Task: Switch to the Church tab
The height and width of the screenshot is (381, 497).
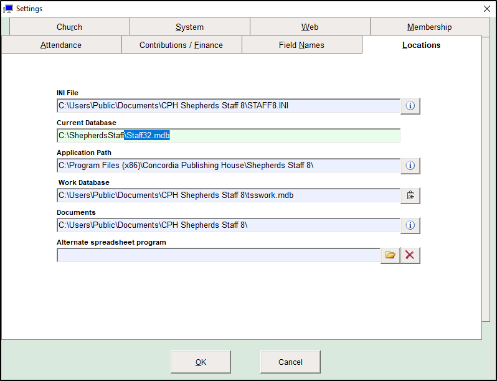Action: (69, 27)
